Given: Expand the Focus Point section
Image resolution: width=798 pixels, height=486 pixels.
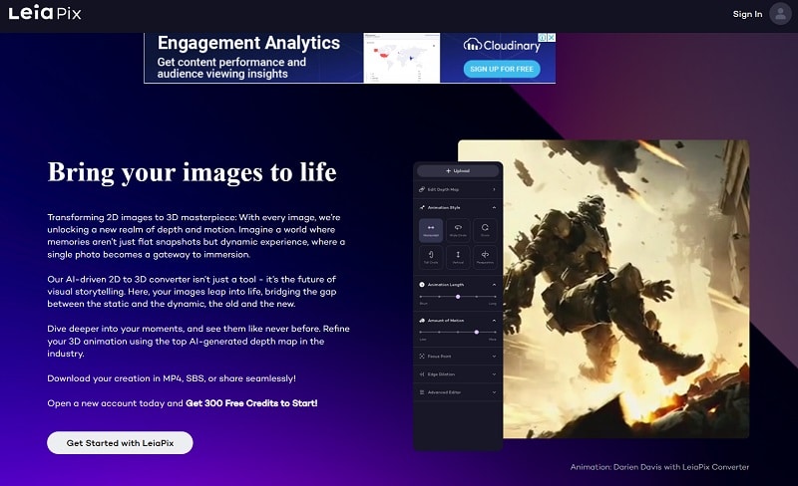Looking at the screenshot, I should pos(458,356).
